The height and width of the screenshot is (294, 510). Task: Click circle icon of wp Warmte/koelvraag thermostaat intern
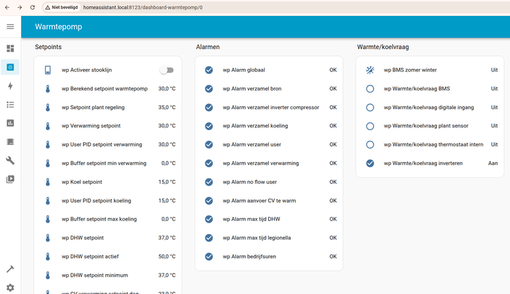tap(370, 144)
